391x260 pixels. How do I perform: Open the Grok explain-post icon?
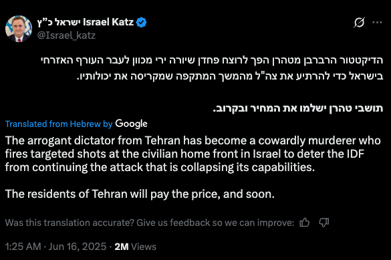pos(359,23)
